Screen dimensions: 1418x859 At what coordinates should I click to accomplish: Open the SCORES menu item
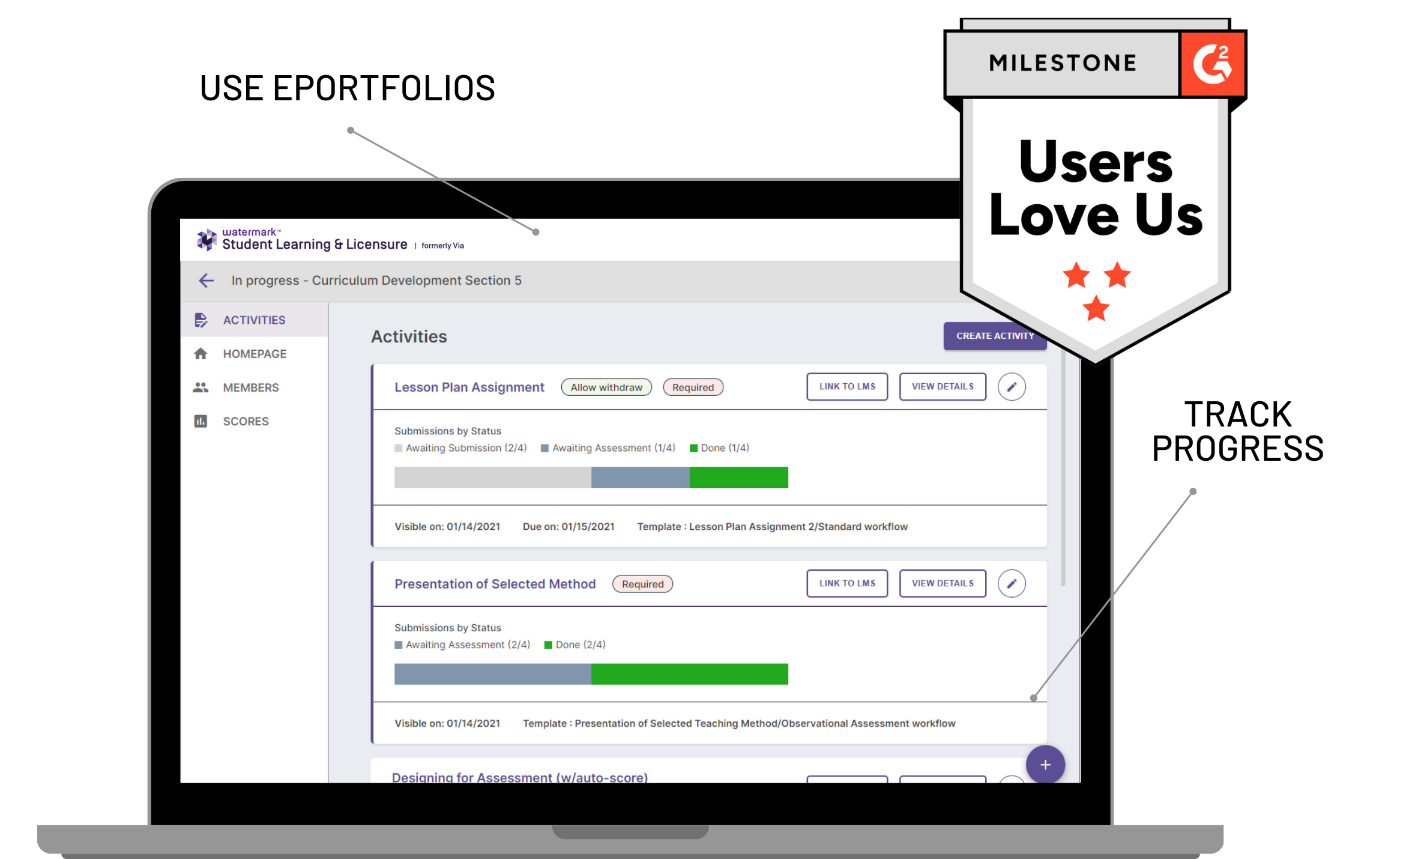pos(246,421)
